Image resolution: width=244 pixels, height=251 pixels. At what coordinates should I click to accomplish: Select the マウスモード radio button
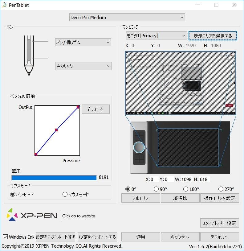click(75, 194)
